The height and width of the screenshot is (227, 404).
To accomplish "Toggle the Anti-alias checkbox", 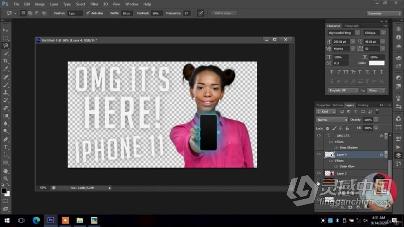I will pos(88,13).
